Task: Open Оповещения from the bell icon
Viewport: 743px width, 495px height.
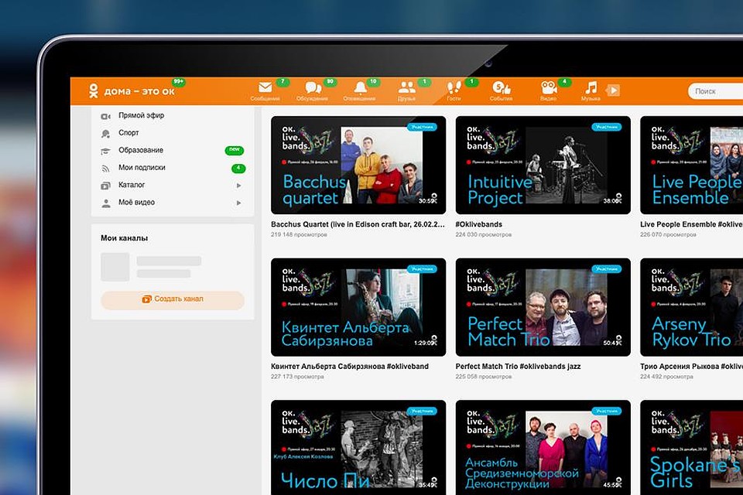Action: (x=360, y=90)
